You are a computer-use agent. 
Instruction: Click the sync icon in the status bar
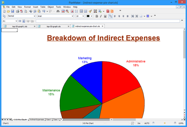coord(133,123)
